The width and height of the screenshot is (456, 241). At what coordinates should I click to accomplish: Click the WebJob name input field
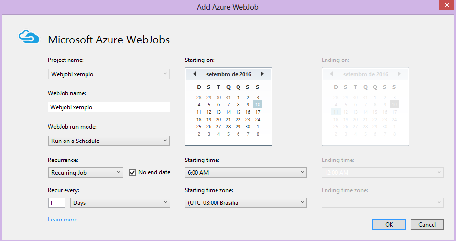(109, 107)
